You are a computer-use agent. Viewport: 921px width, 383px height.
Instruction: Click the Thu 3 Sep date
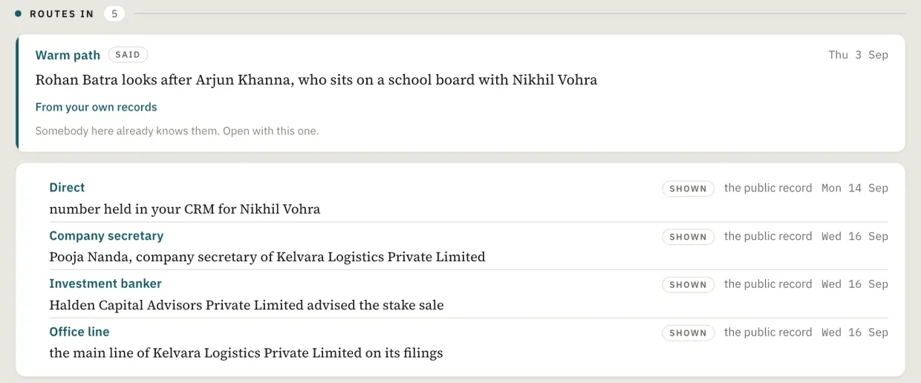coord(858,55)
